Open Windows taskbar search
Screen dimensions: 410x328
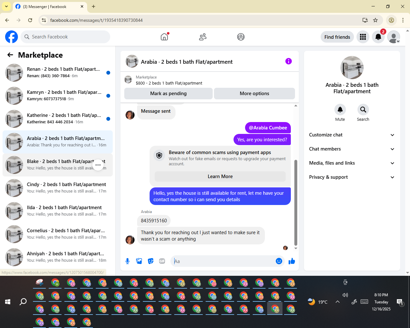[x=23, y=302]
